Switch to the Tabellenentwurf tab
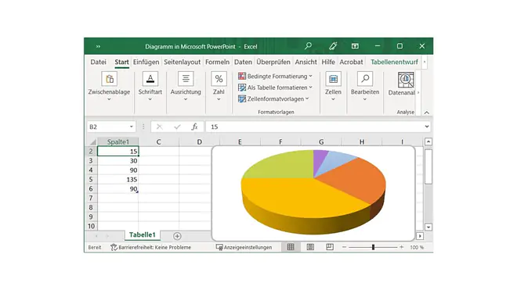The width and height of the screenshot is (517, 290). click(x=394, y=62)
